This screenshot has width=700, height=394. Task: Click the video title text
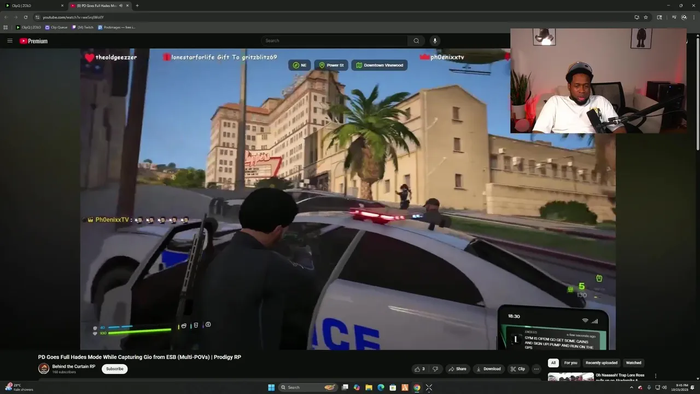[x=139, y=357]
